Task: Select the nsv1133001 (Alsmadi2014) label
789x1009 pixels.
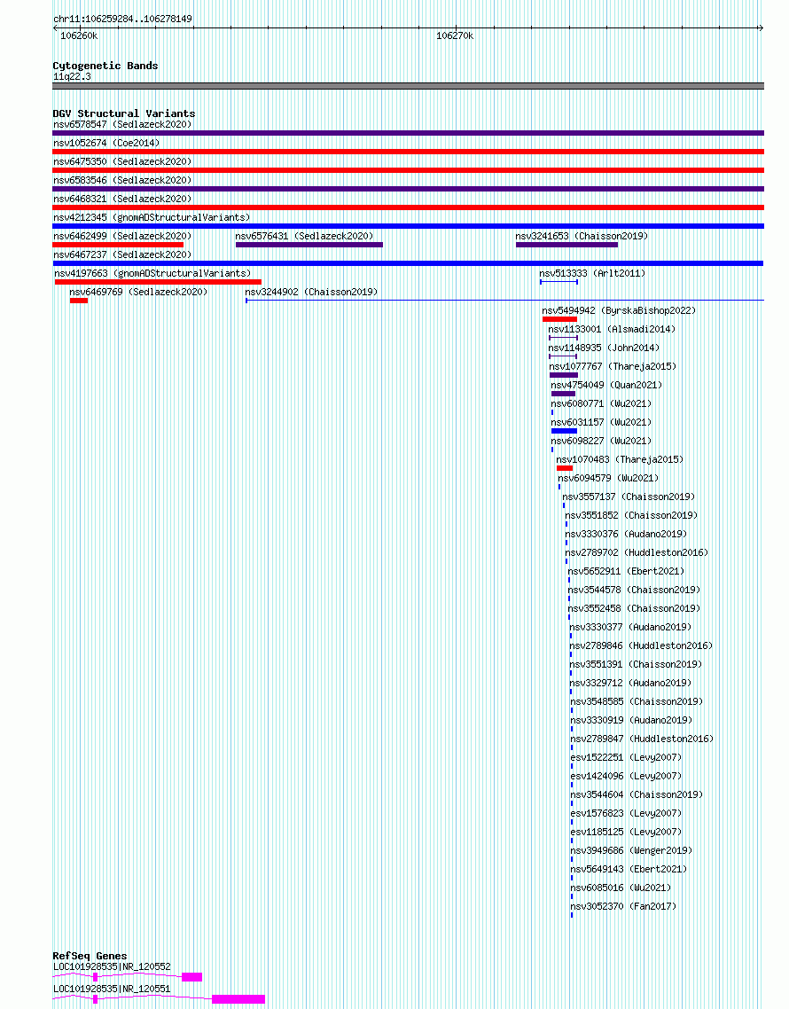Action: coord(612,330)
